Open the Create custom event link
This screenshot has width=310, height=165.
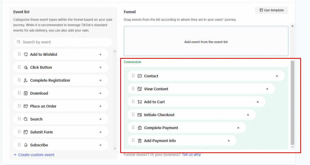34,155
